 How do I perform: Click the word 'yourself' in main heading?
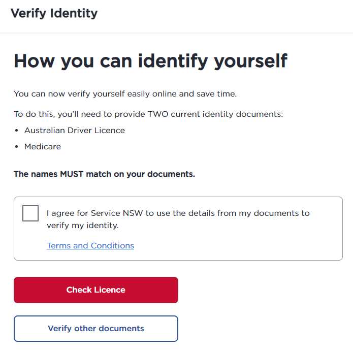click(250, 61)
